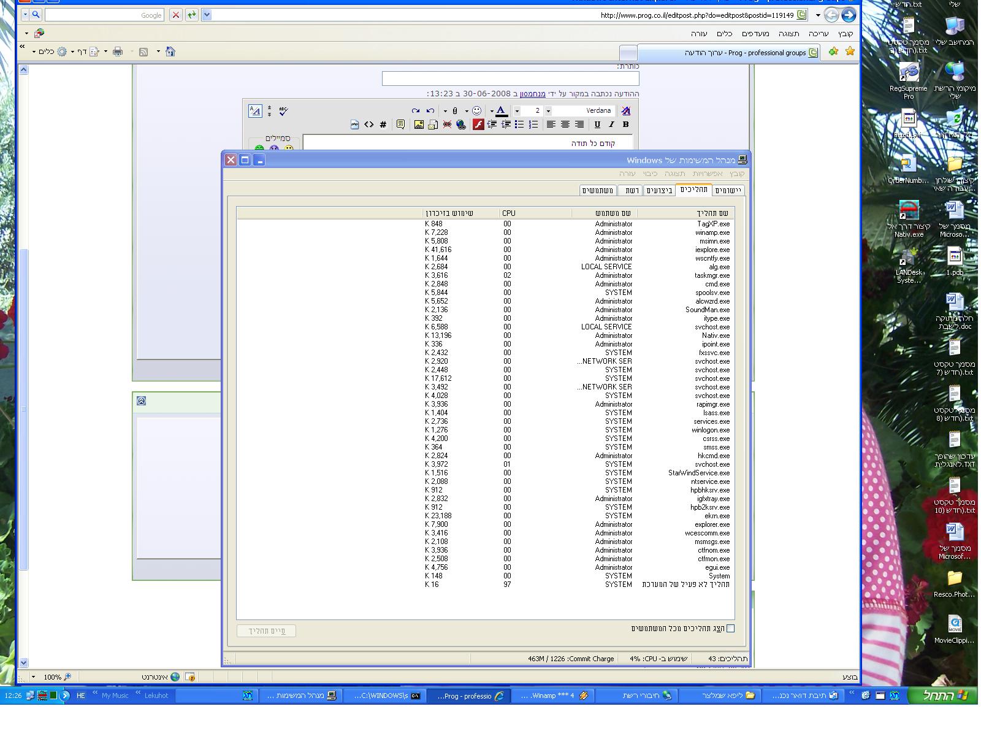Screen dimensions: 981x736
Task: Open text color picker A button
Action: [501, 111]
